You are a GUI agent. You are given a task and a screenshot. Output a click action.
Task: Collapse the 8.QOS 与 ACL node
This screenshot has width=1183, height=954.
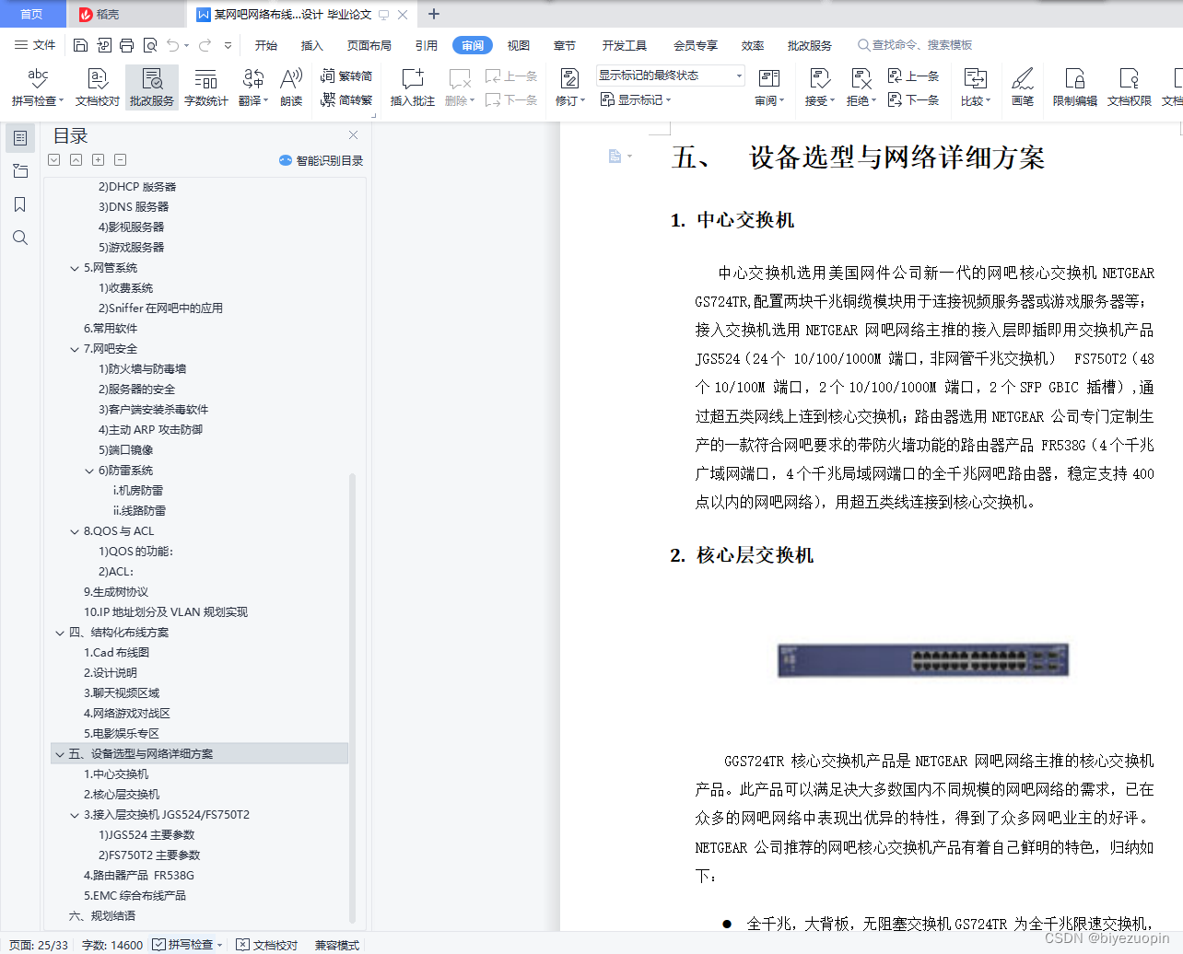click(x=75, y=531)
